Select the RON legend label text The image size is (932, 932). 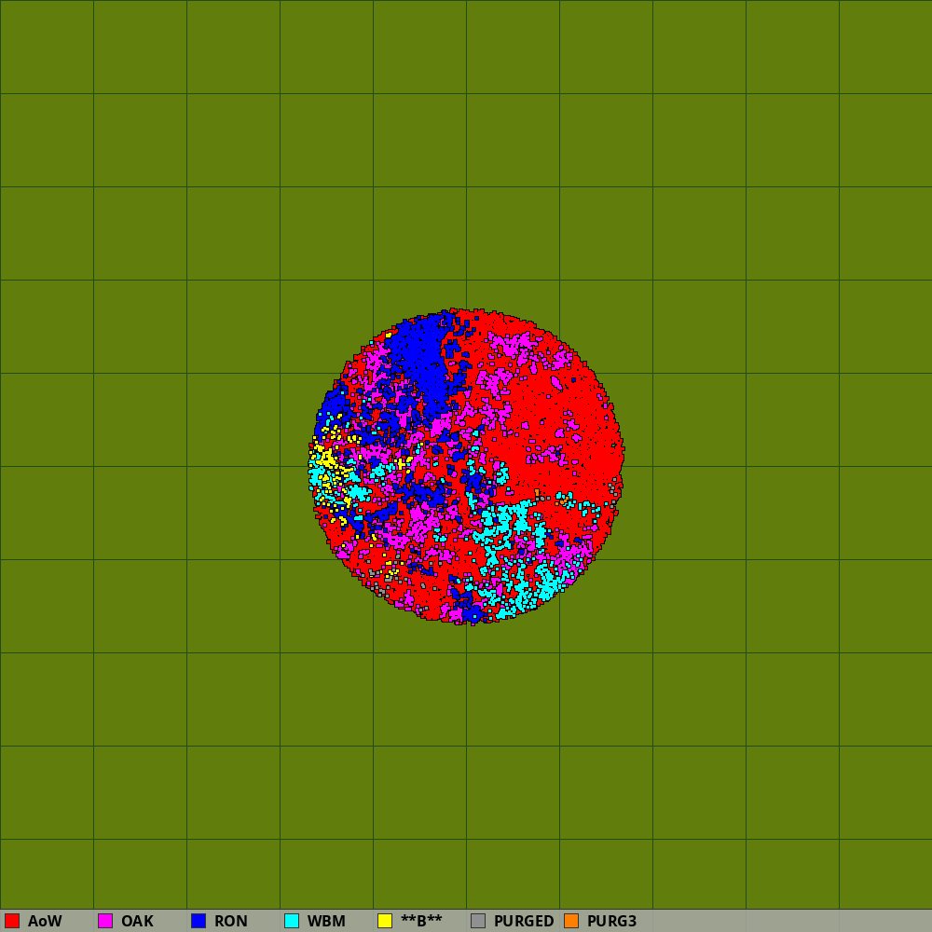coord(231,921)
